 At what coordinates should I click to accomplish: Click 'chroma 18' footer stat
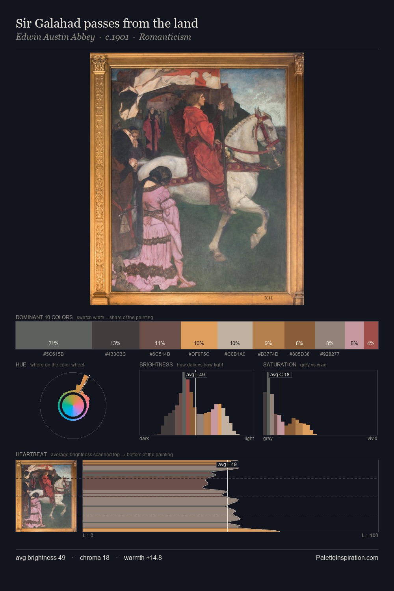(x=95, y=558)
